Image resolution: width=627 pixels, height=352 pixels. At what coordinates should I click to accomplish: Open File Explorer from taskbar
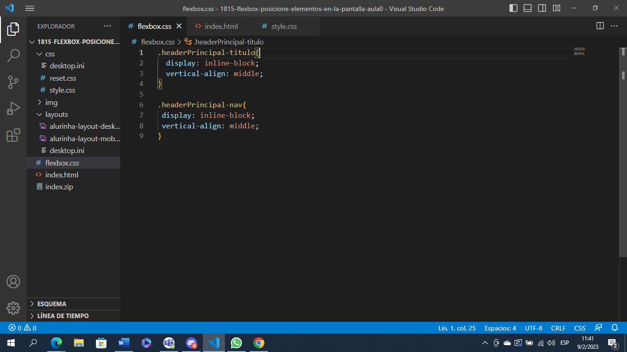point(79,343)
